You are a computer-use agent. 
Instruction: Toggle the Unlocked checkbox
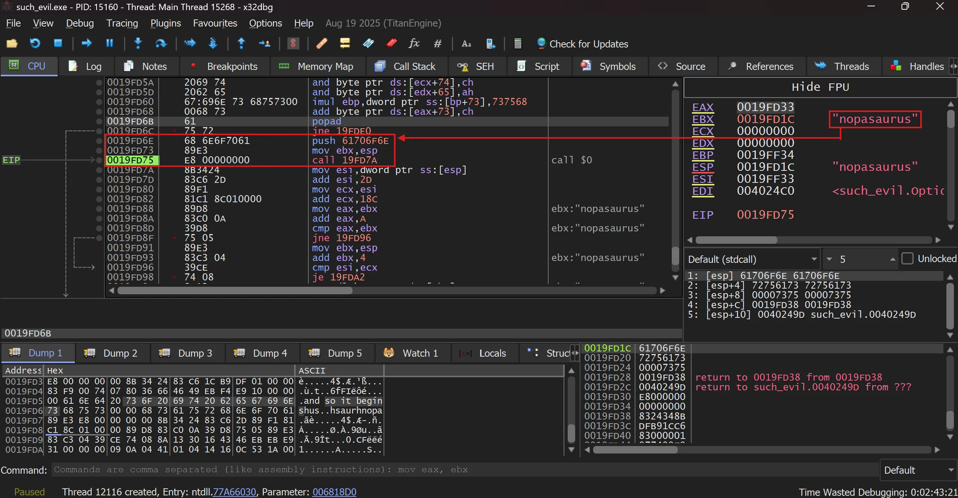907,259
